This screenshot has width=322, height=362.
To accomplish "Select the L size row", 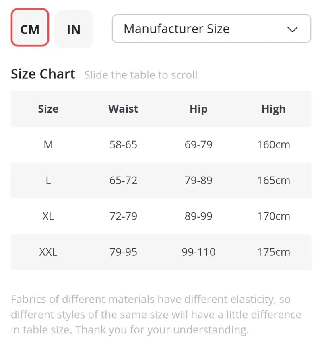I will [x=48, y=181].
